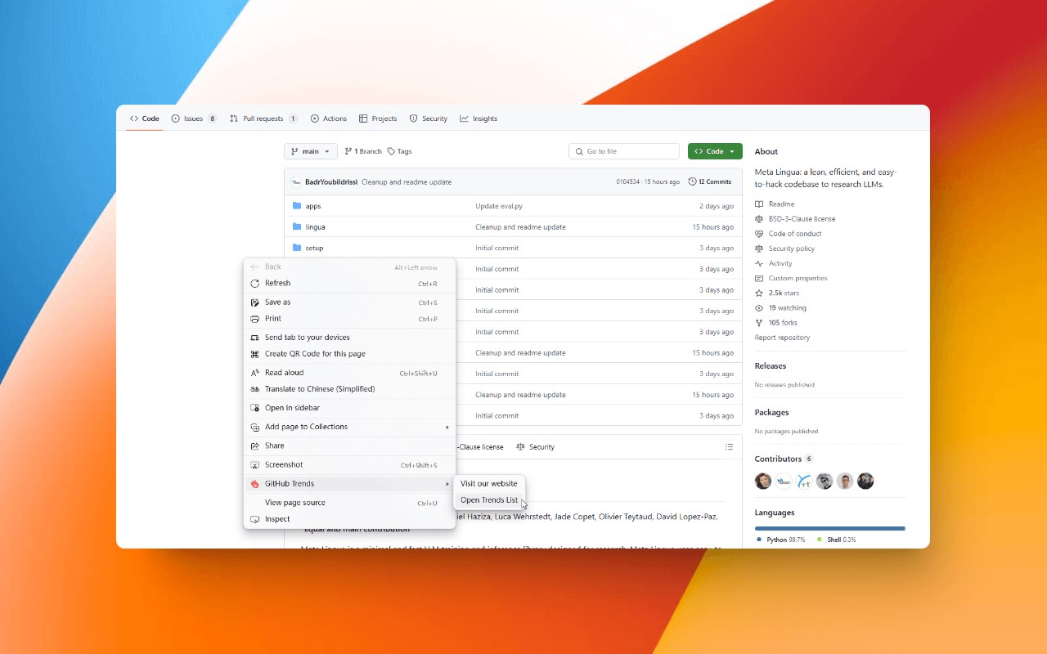The image size is (1047, 654).
Task: Open the BSD-3-Clause license link in About
Action: click(802, 219)
